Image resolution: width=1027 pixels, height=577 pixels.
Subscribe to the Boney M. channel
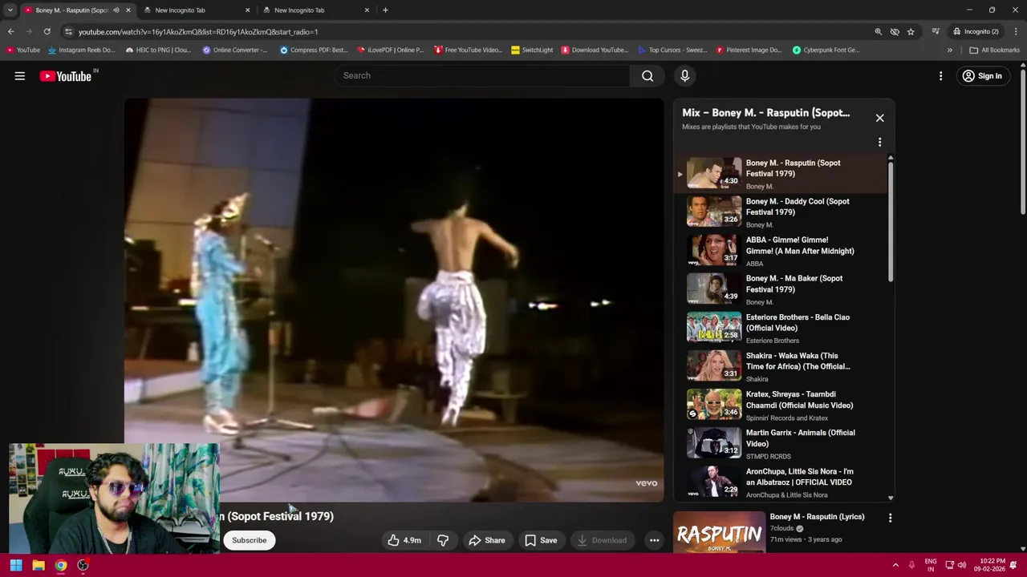(250, 540)
